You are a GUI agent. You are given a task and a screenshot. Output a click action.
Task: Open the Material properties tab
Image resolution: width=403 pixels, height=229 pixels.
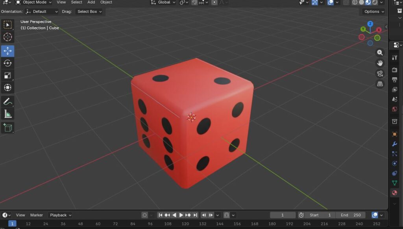pyautogui.click(x=394, y=193)
